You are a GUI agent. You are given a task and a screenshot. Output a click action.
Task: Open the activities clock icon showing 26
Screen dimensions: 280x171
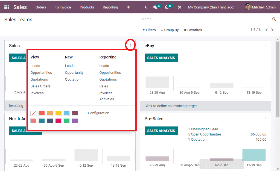(x=167, y=7)
